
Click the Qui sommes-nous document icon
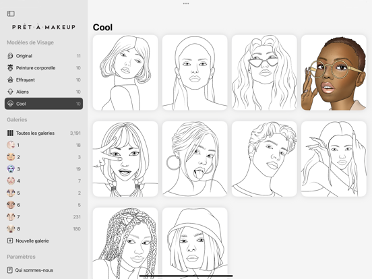click(x=10, y=270)
